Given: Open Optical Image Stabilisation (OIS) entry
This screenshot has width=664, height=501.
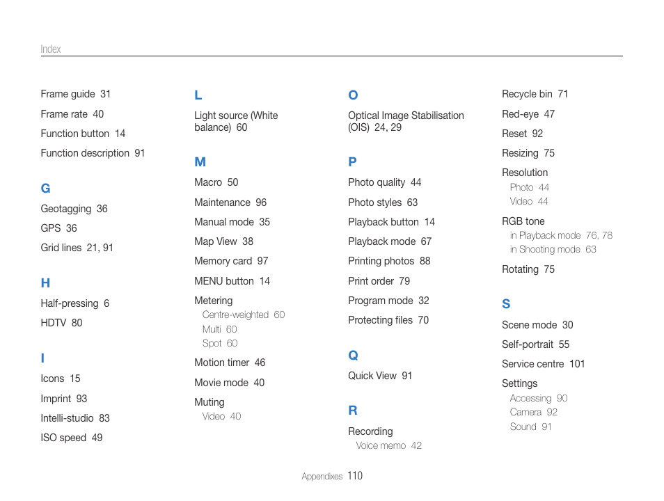Looking at the screenshot, I should point(406,122).
